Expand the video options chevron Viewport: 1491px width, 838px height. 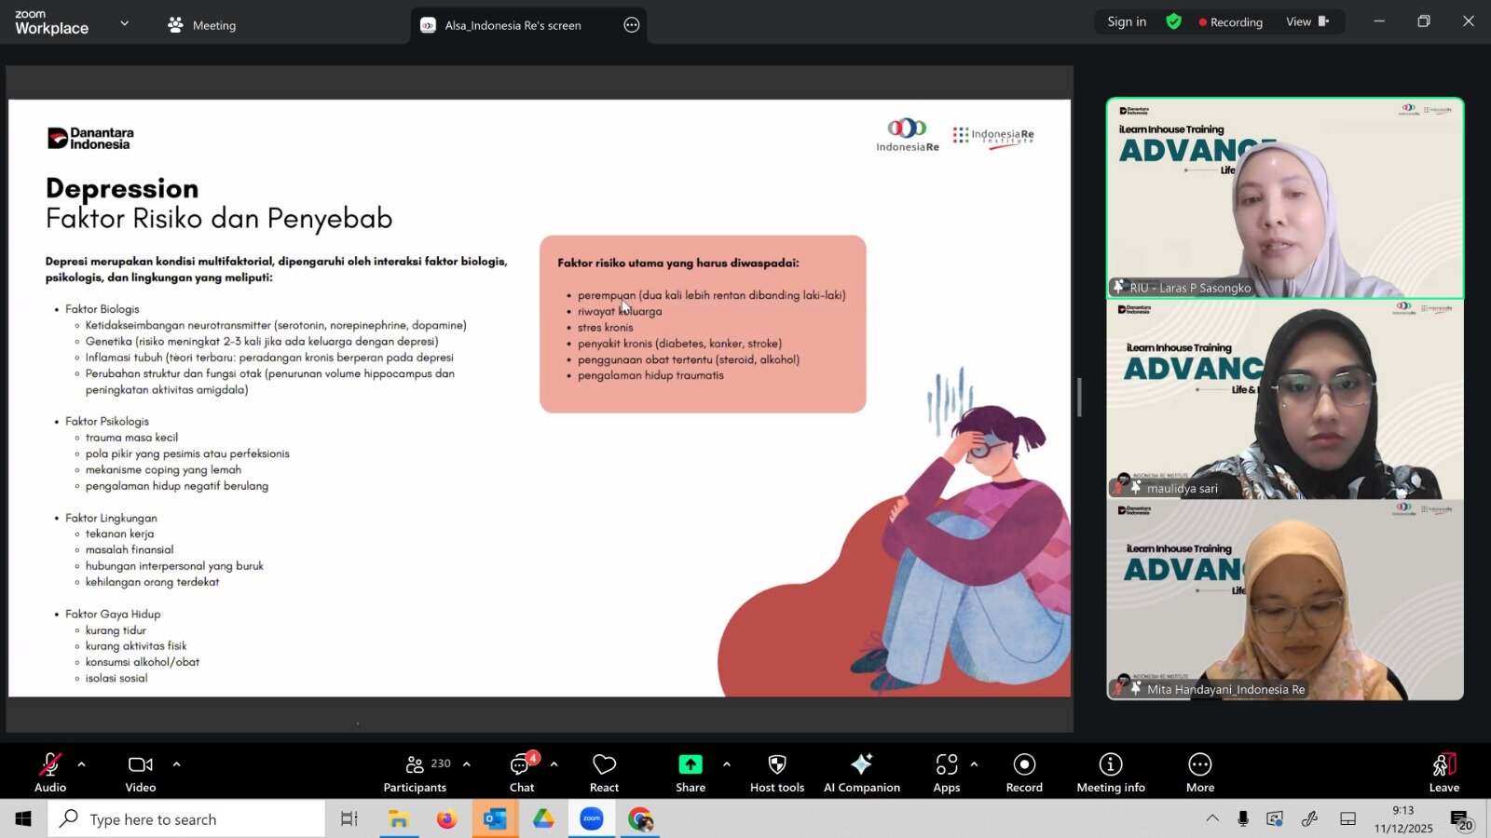point(177,764)
